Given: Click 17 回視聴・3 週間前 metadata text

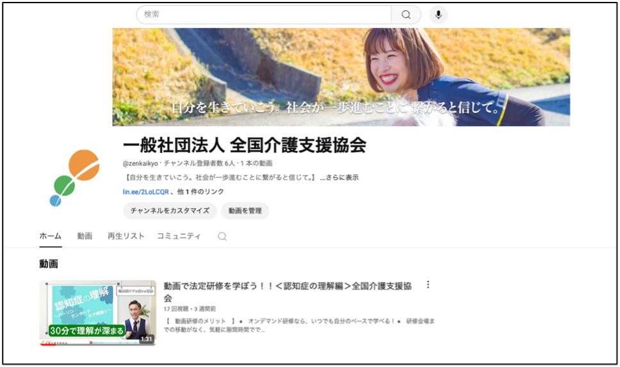Looking at the screenshot, I should 190,309.
